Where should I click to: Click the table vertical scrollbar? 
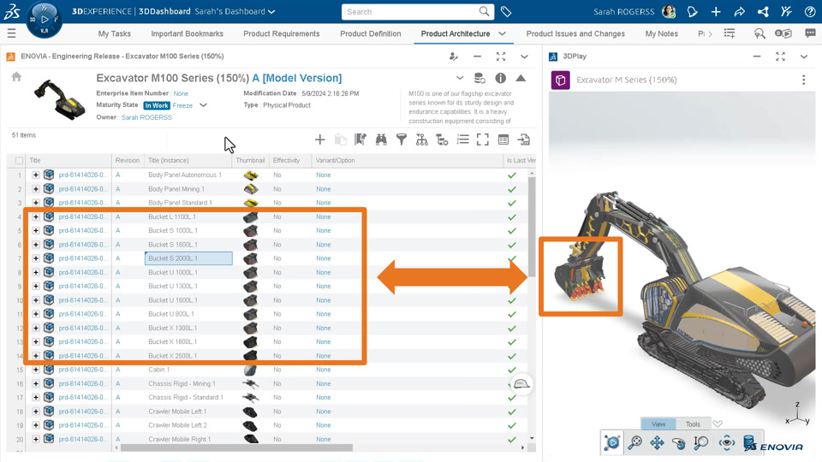[532, 226]
